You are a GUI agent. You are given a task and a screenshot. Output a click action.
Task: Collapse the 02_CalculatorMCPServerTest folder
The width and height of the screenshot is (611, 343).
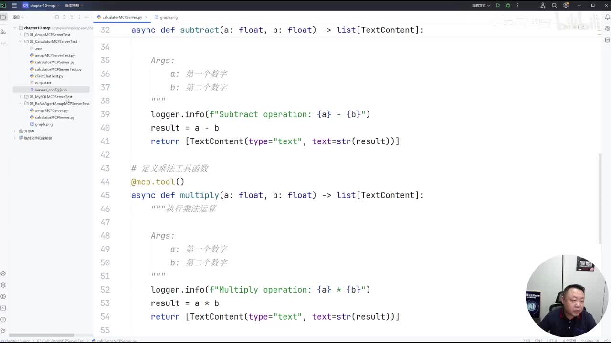coord(20,41)
